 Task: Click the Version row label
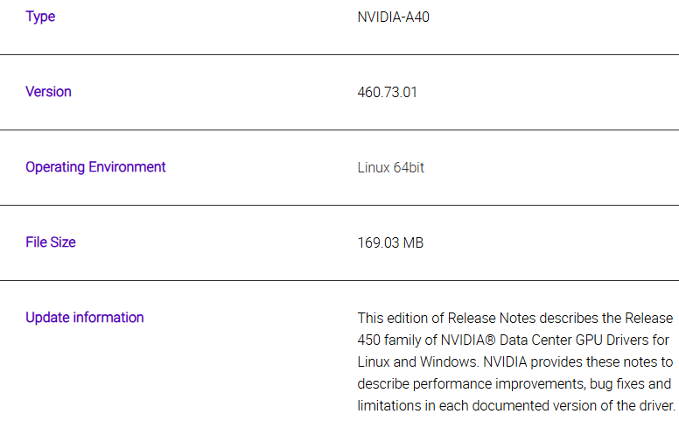[48, 92]
